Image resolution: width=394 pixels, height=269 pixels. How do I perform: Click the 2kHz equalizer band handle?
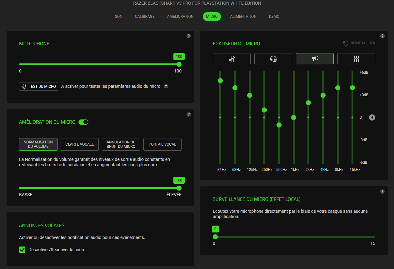click(308, 103)
